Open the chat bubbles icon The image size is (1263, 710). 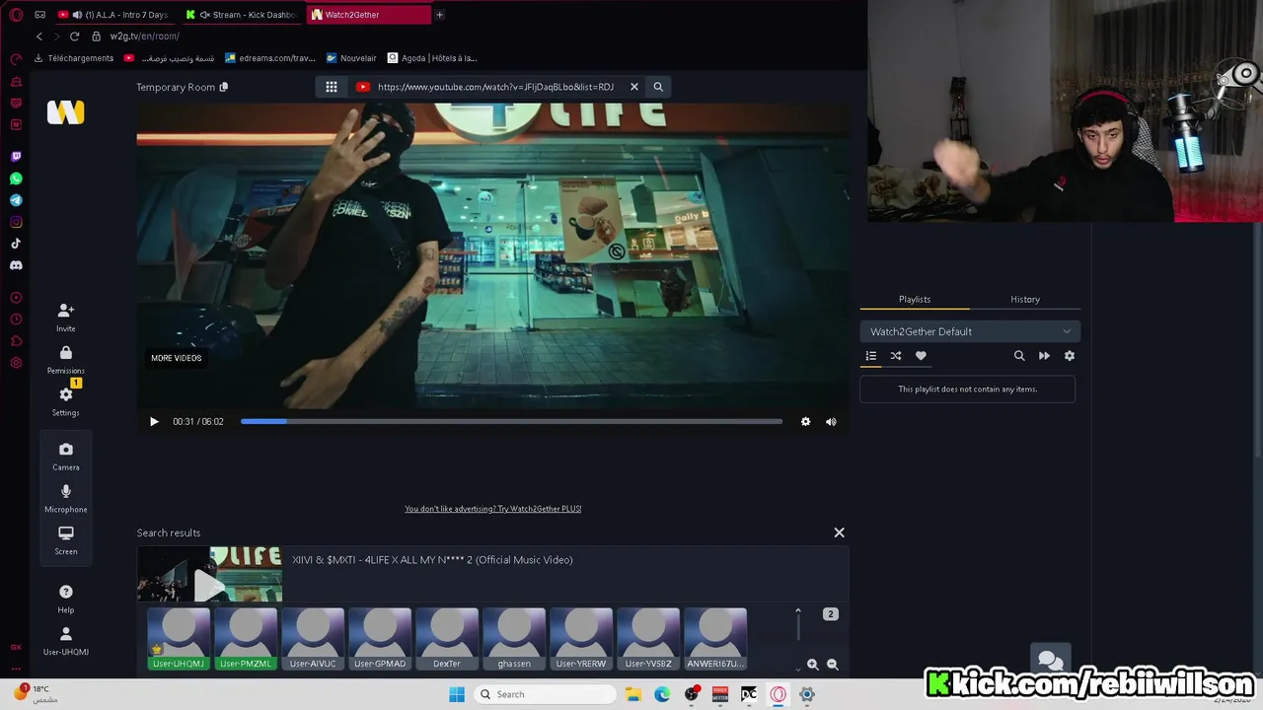[x=1050, y=661]
